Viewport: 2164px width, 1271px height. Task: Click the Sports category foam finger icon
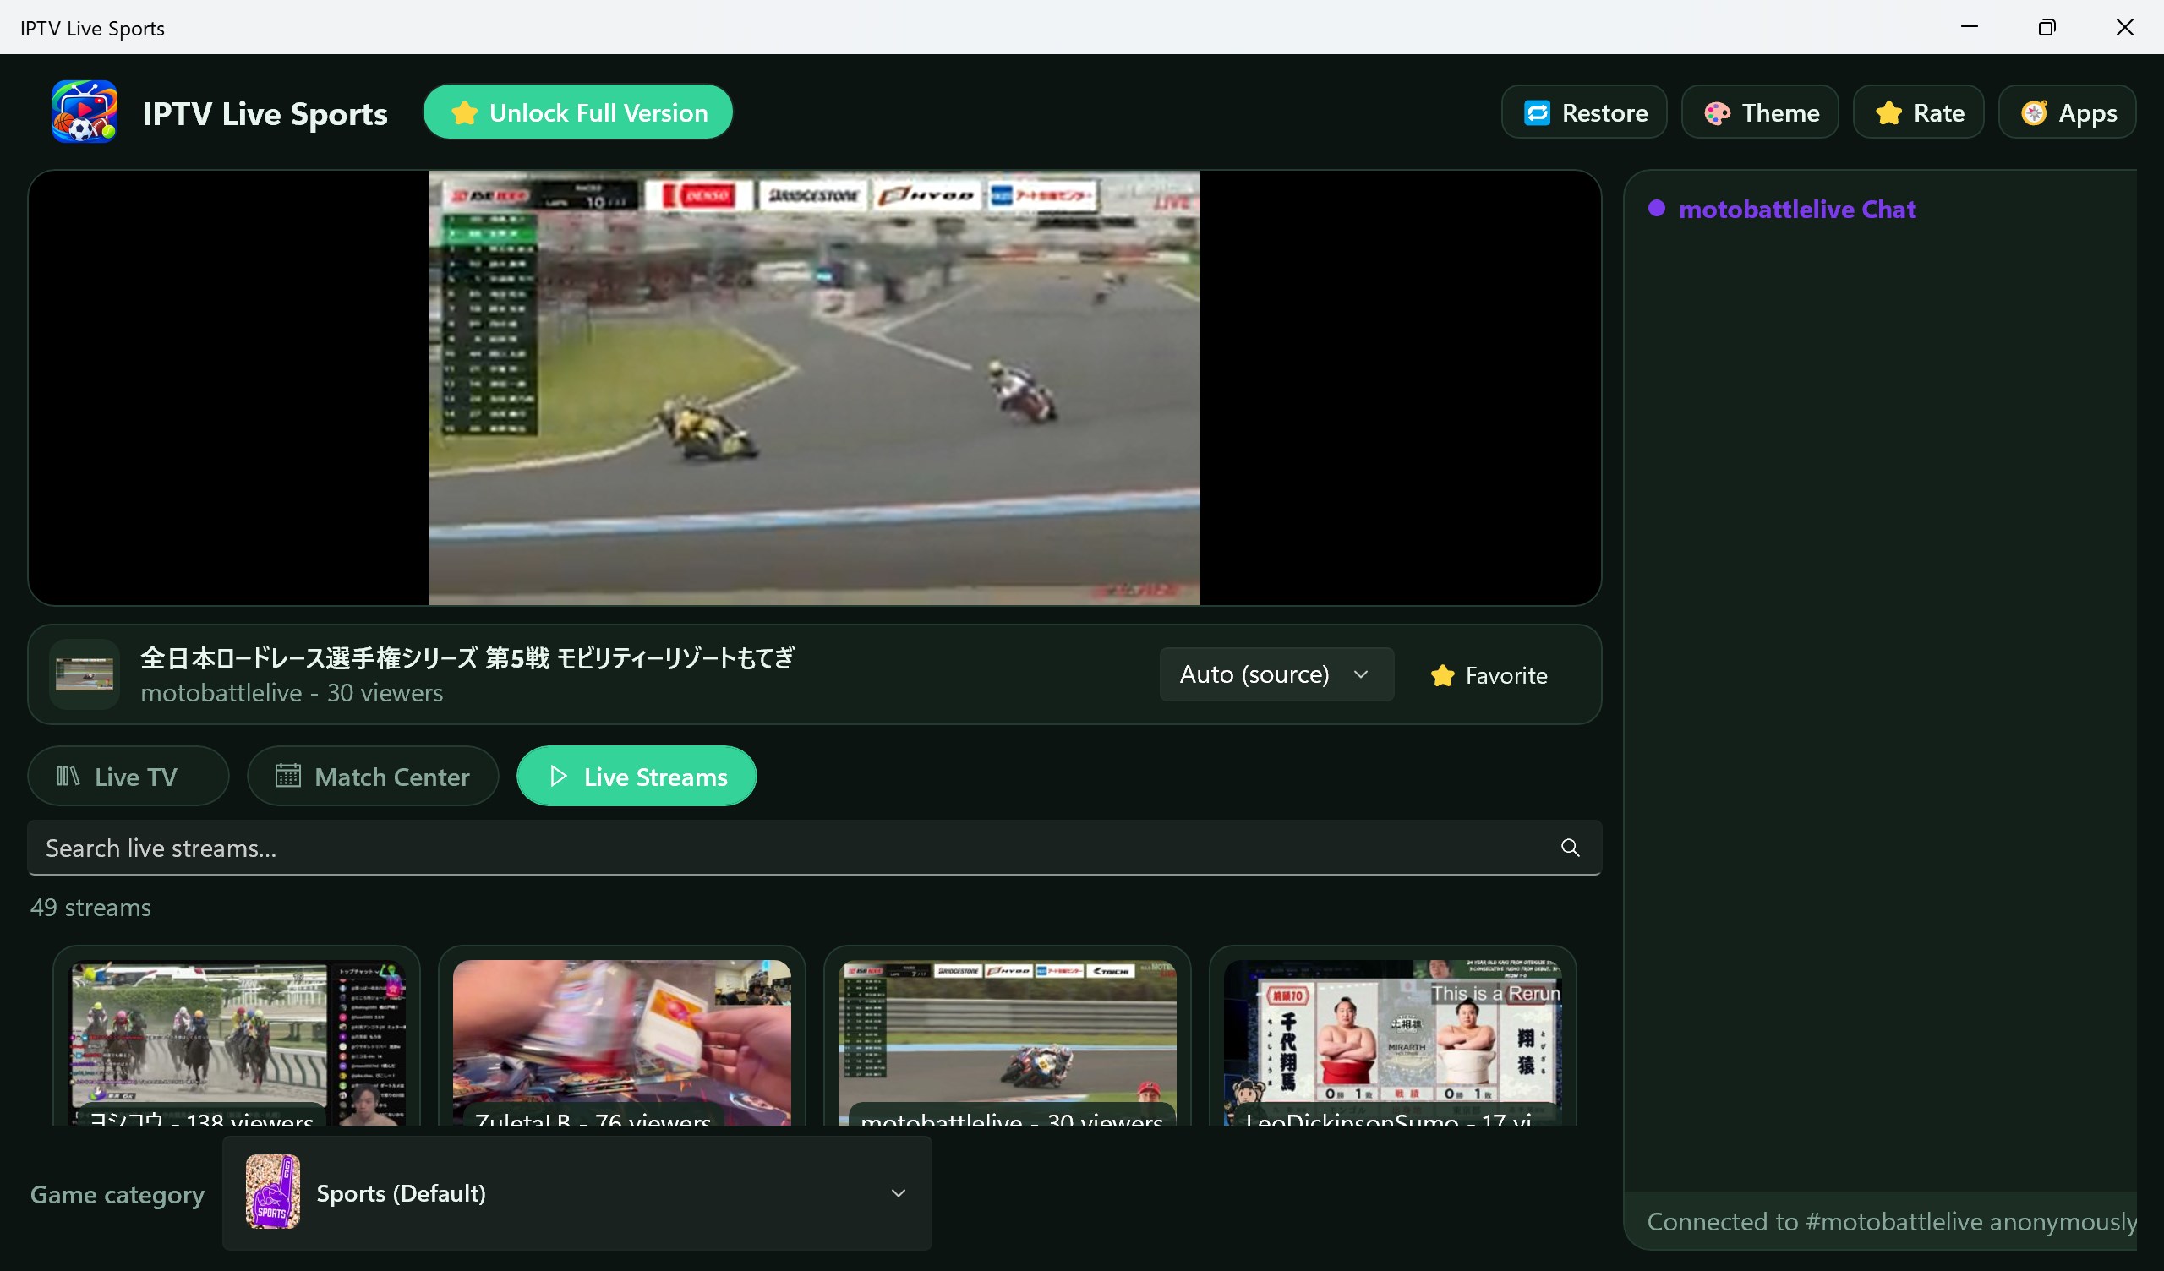tap(272, 1192)
